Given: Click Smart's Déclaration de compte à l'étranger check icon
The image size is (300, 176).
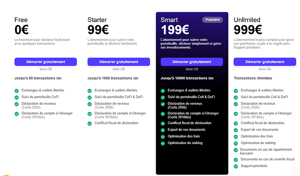Looking at the screenshot, I should pyautogui.click(x=163, y=114).
